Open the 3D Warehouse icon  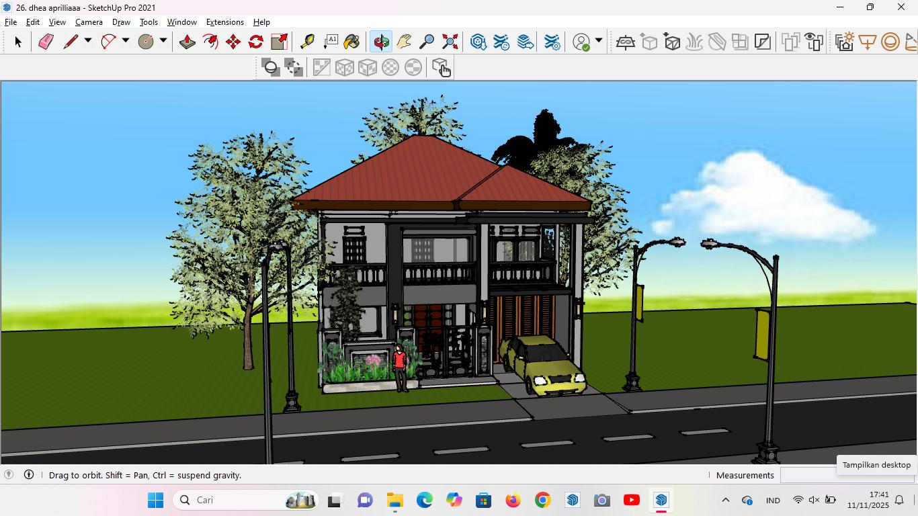coord(478,42)
